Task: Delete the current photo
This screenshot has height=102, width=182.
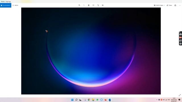Action: (88, 5)
